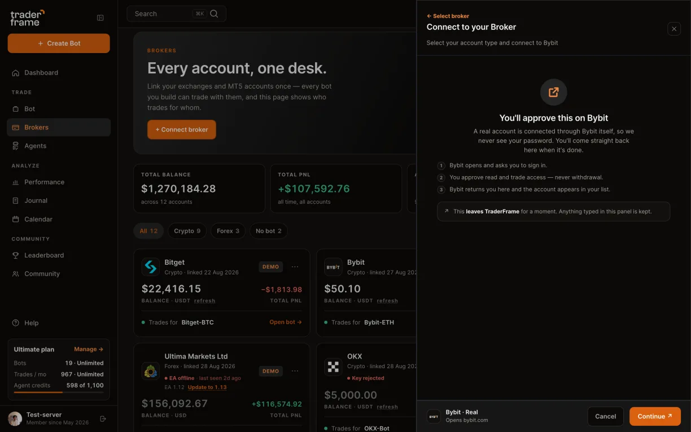Close the Connect to your Broker panel
This screenshot has height=432, width=691.
pyautogui.click(x=674, y=29)
